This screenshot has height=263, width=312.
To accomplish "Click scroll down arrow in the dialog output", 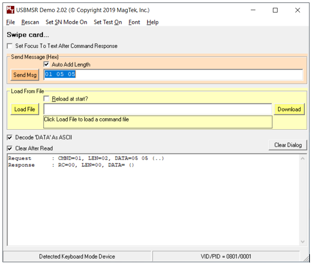I will tap(302, 242).
